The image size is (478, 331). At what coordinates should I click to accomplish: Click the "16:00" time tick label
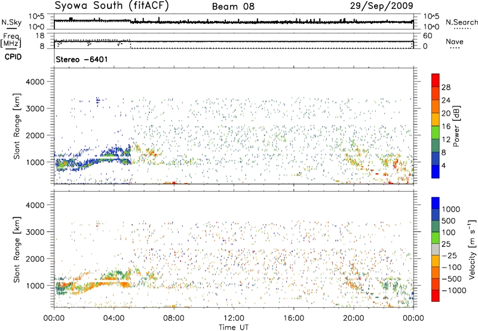point(293,318)
